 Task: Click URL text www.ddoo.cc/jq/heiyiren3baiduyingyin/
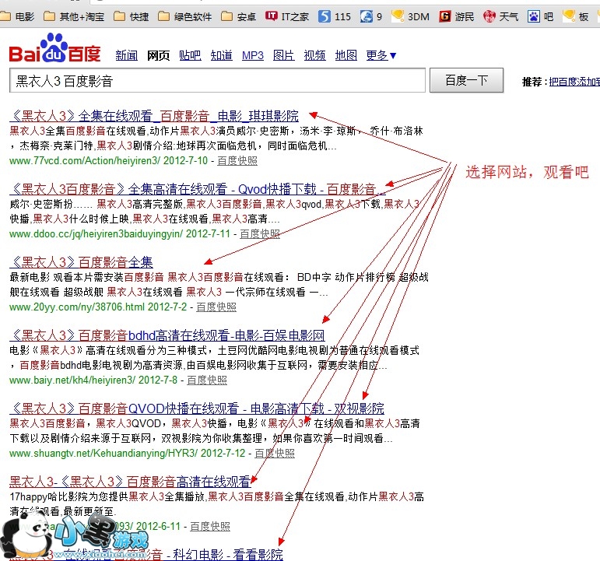tap(96, 233)
